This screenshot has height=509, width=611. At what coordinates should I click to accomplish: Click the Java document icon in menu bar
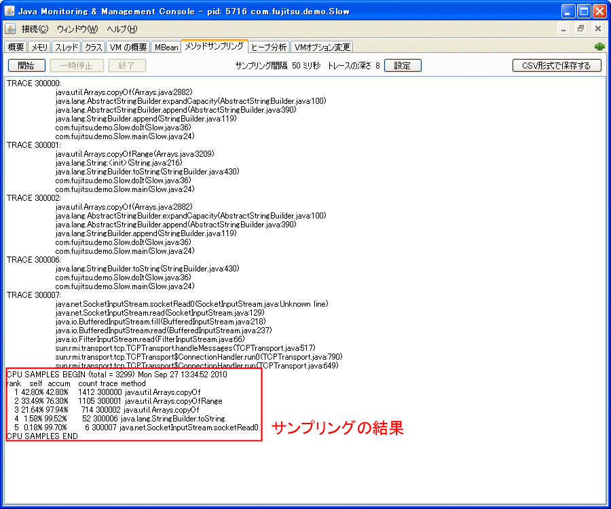10,29
